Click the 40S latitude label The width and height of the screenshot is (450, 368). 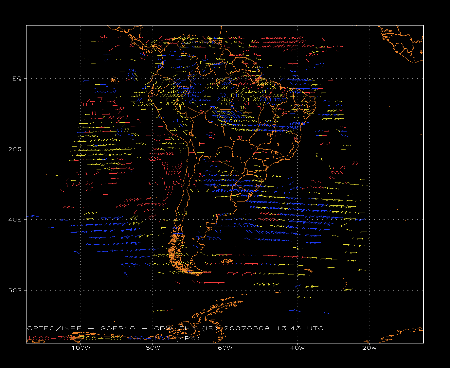point(15,219)
